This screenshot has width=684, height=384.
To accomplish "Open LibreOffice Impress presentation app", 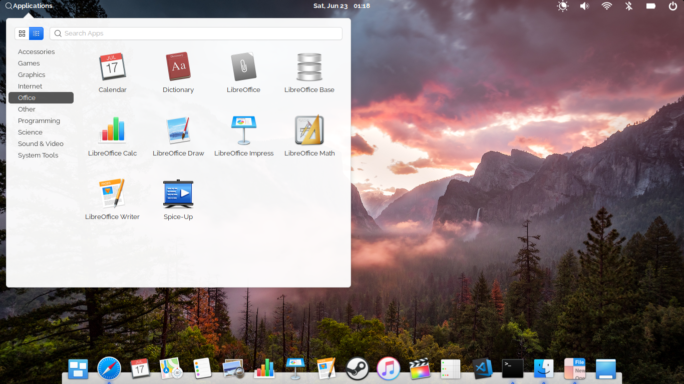I will click(244, 136).
